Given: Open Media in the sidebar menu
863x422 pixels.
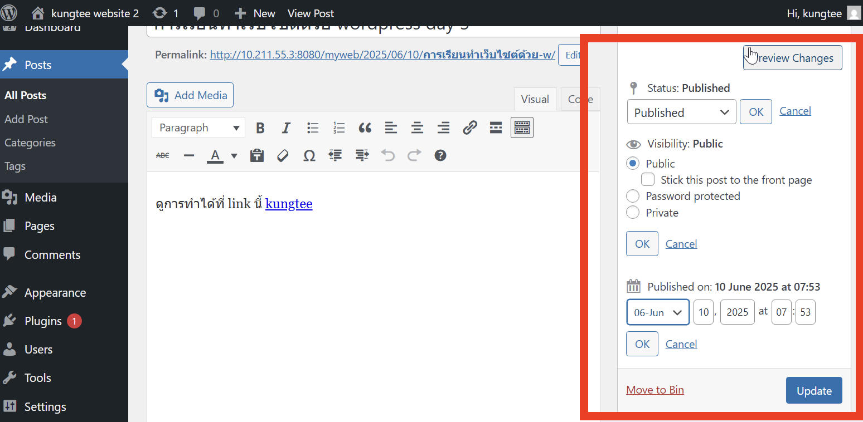Looking at the screenshot, I should tap(40, 198).
